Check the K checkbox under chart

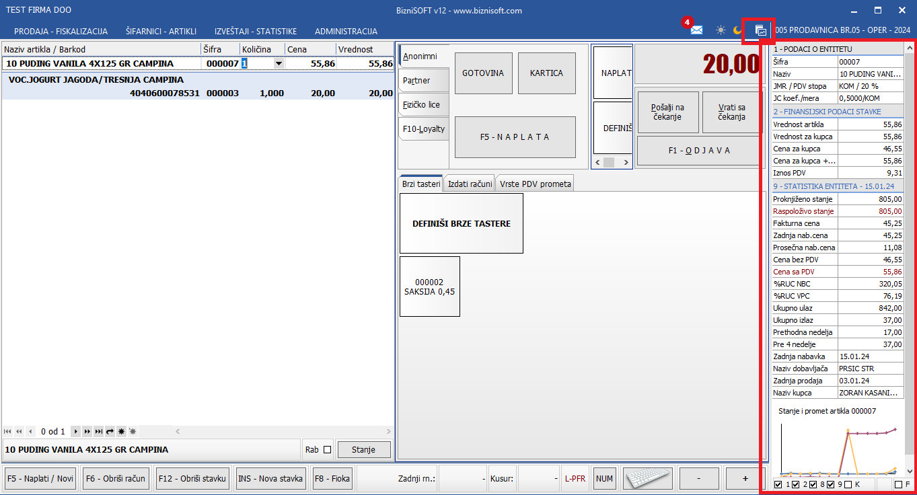(x=848, y=484)
